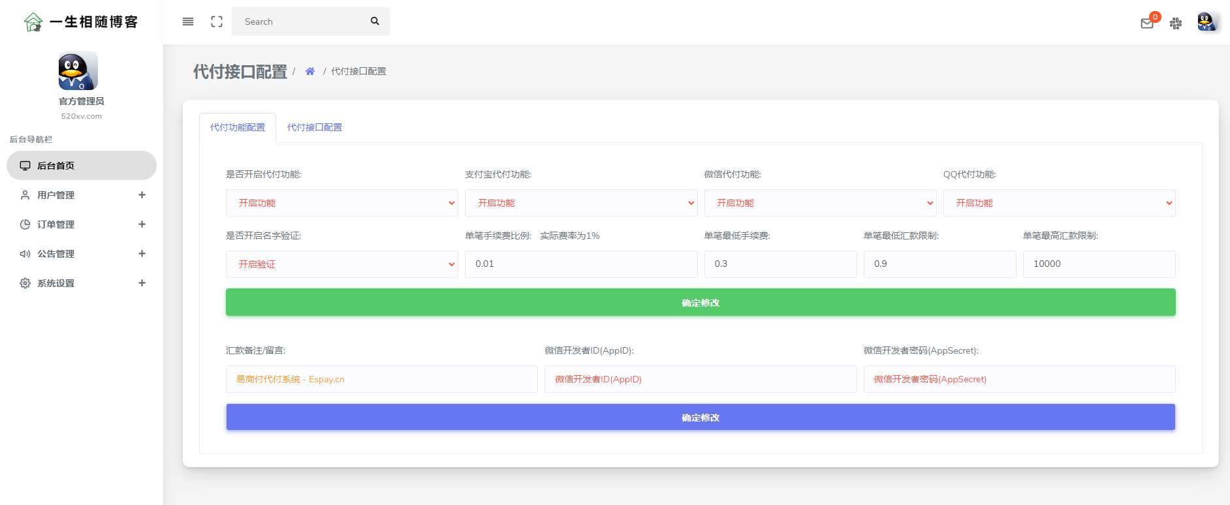This screenshot has width=1230, height=505.
Task: Click the 单笔最低手续费 field showing 0.3
Action: pos(780,264)
